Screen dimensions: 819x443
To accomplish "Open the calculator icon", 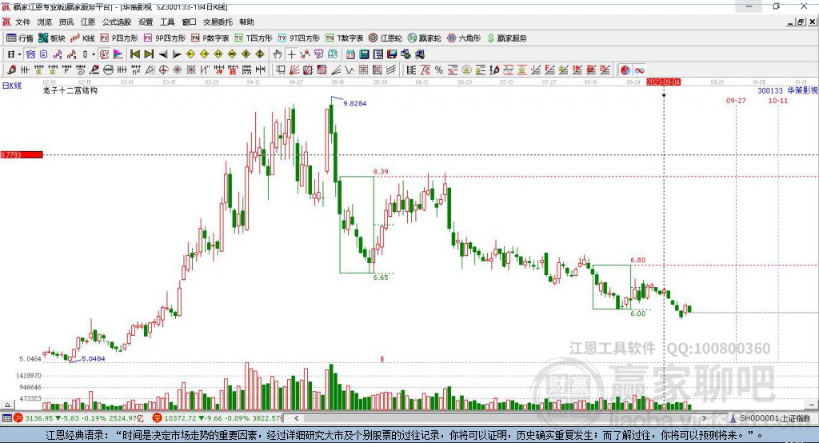I will point(364,54).
